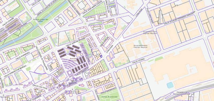This screenshot has width=214, height=101.
Task: Click the Barriada Inmaculada neighborhood label
Action: click(74, 59)
